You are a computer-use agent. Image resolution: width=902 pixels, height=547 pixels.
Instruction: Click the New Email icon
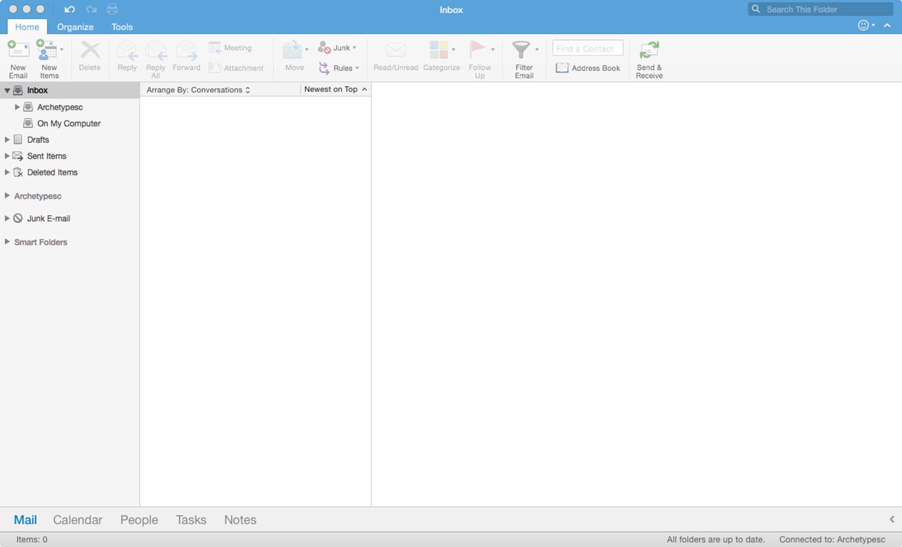tap(18, 50)
